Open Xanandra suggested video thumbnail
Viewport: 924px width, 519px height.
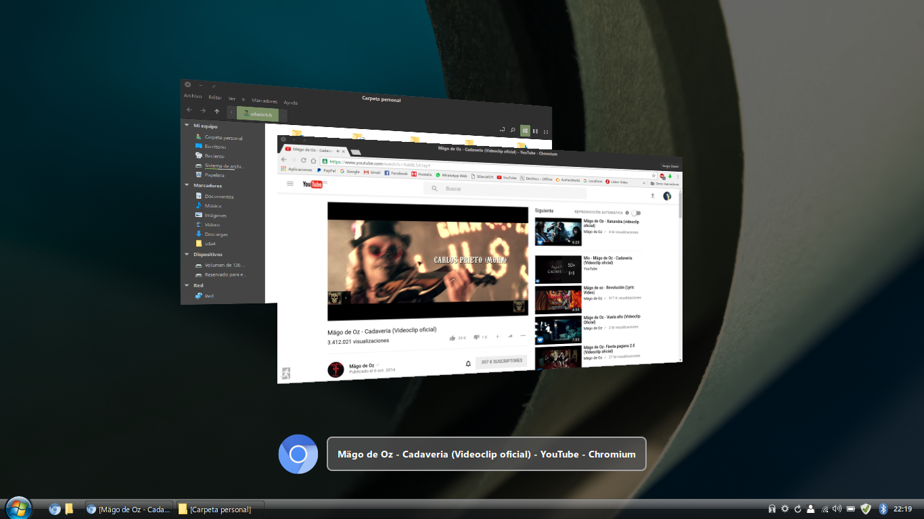click(558, 231)
